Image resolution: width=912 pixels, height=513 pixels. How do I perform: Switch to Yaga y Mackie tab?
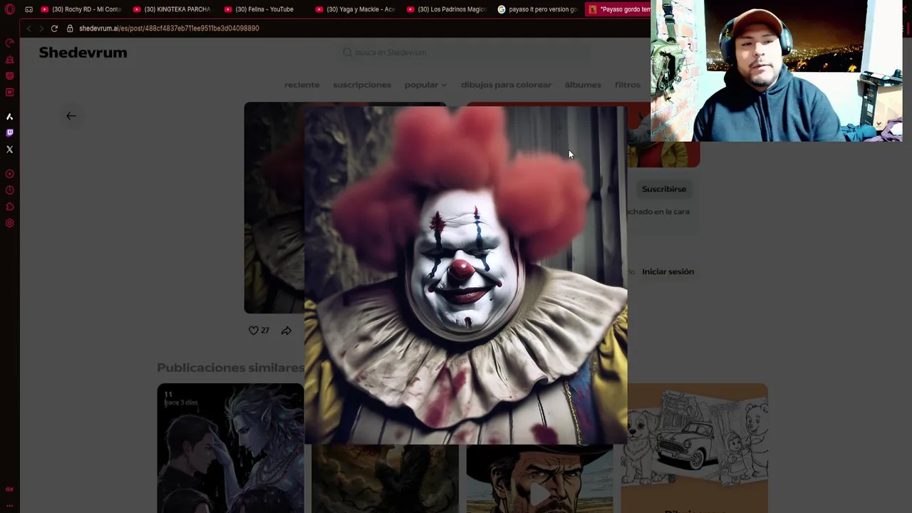click(x=355, y=9)
